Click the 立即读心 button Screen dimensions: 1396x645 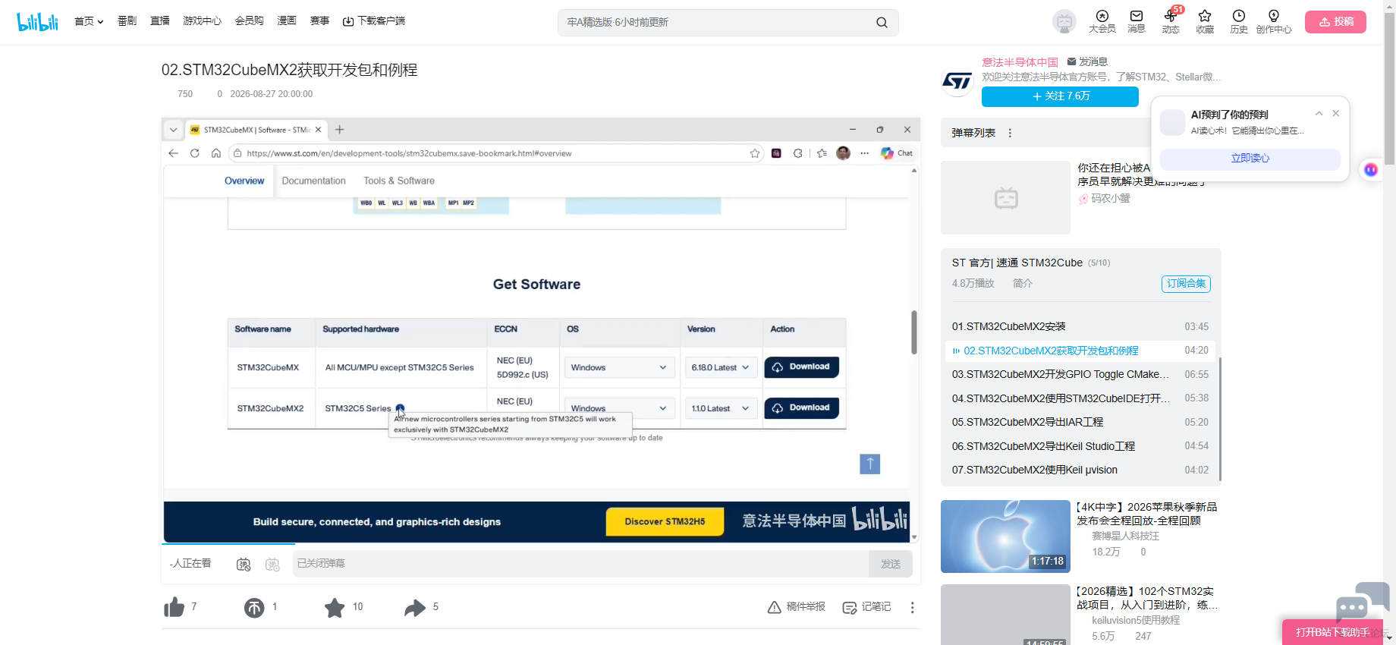pyautogui.click(x=1250, y=159)
